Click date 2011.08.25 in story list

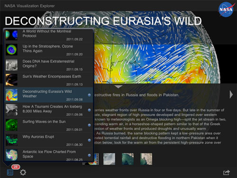pos(74,159)
